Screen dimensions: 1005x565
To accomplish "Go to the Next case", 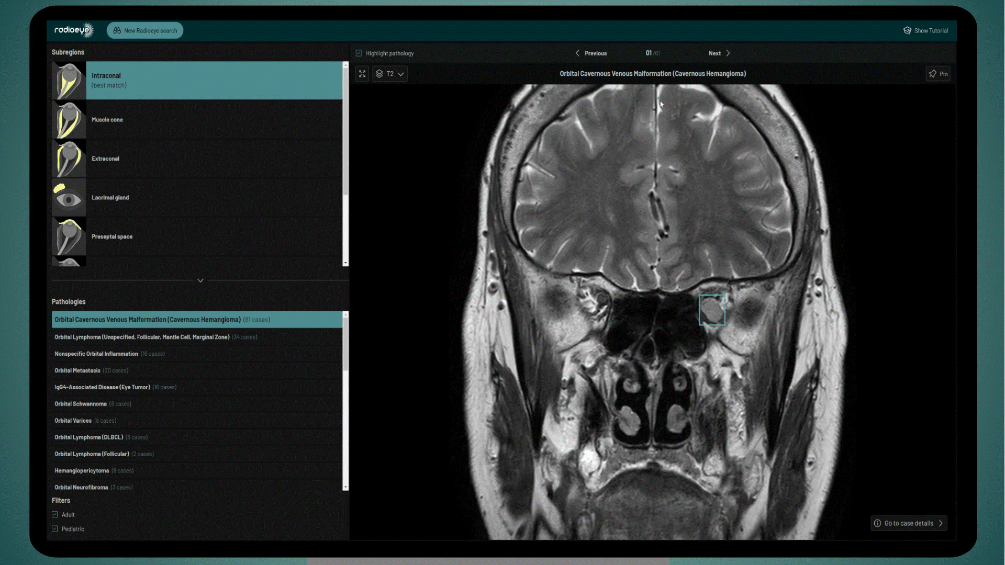I will point(719,53).
